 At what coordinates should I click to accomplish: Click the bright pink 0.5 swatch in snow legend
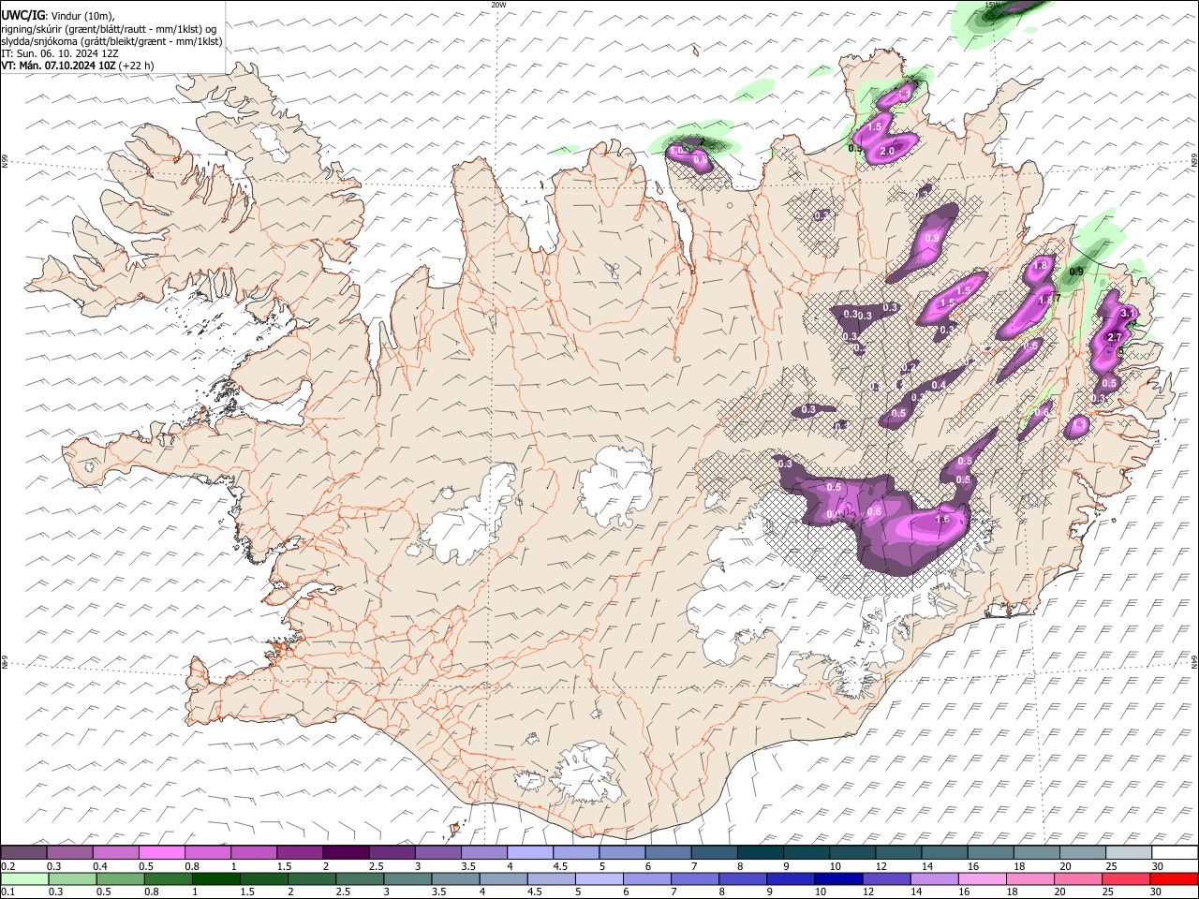click(x=161, y=853)
